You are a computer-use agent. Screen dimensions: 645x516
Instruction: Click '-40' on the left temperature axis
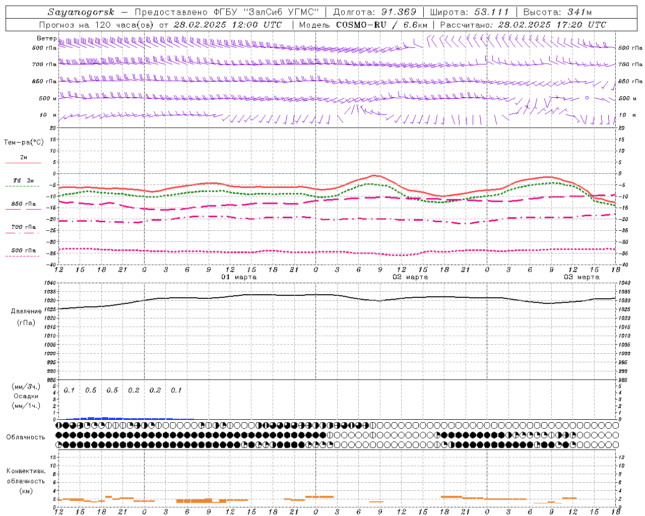coord(52,265)
